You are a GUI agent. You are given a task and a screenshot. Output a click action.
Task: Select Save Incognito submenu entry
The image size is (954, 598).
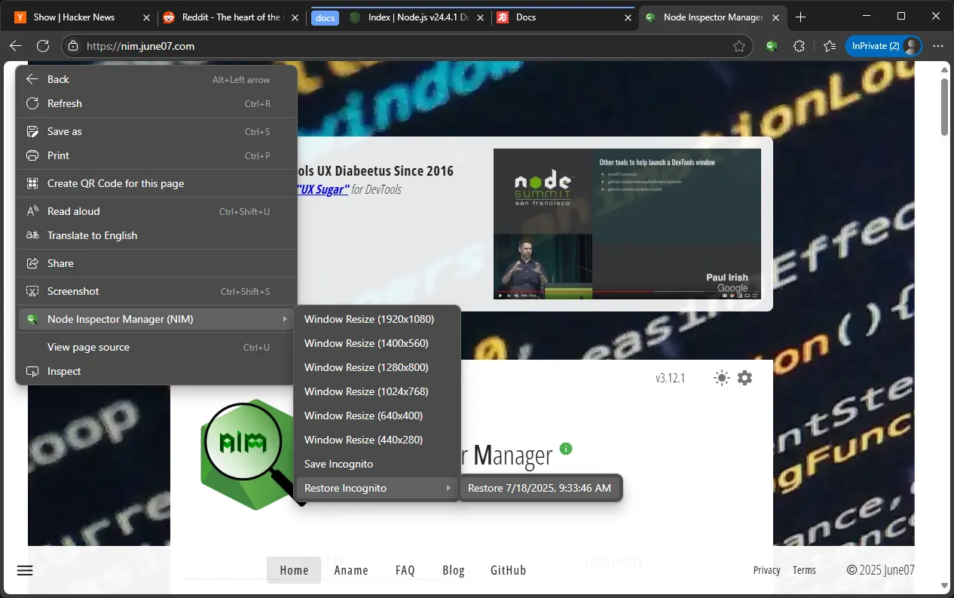[377, 464]
